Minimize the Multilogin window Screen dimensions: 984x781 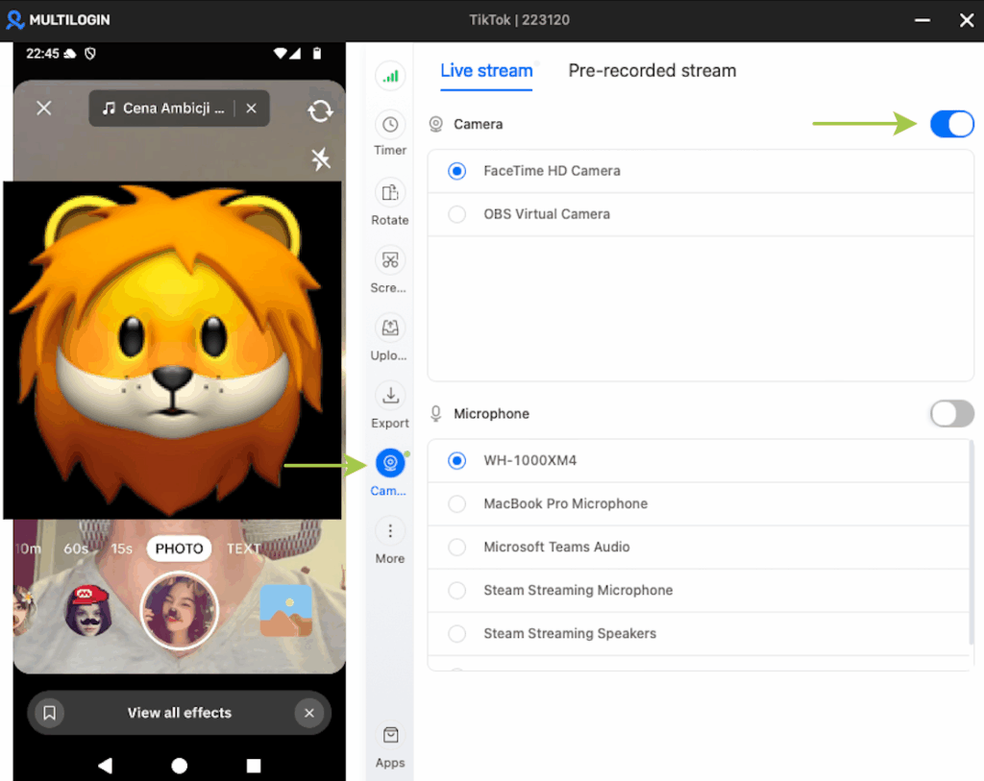922,20
